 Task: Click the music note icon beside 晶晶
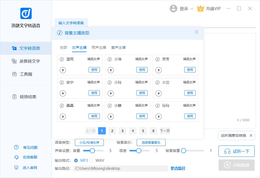pos(62,106)
